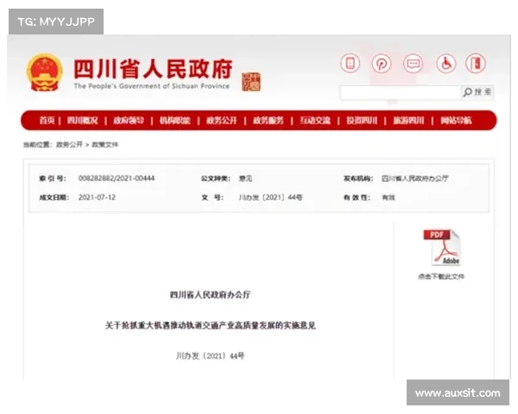Image resolution: width=518 pixels, height=414 pixels.
Task: Click 政策文件 breadcrumb link
Action: (104, 144)
